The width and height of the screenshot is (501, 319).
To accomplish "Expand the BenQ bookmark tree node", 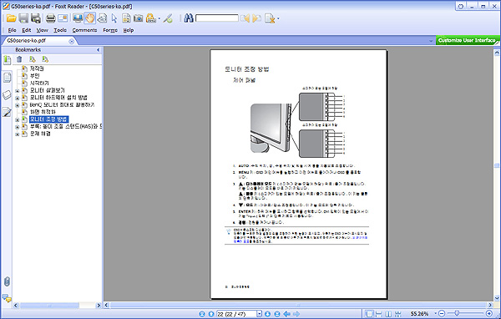I will [x=18, y=105].
